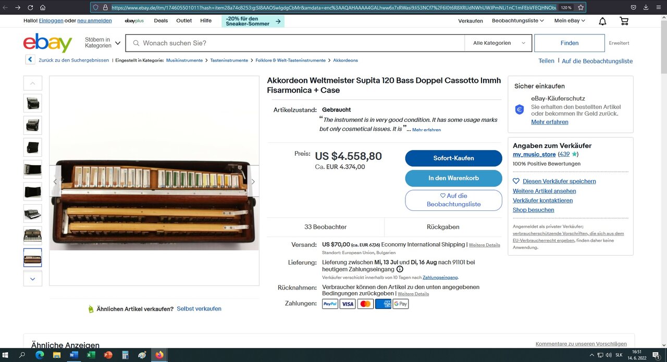Viewport: 667px width, 362px height.
Task: Open the Deals menu item
Action: [x=161, y=21]
